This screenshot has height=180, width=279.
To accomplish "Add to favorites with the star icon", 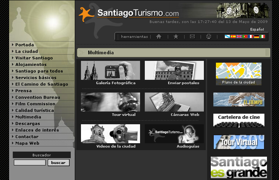I will (176, 36).
